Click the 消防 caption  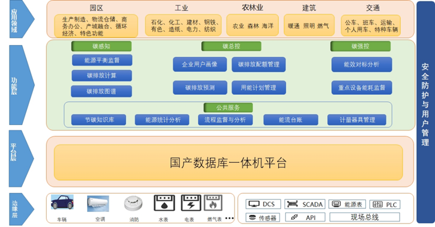[134, 220]
